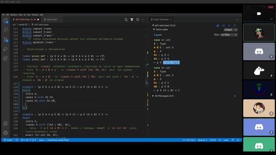
Task: Open the Help menu
Action: 41,15
